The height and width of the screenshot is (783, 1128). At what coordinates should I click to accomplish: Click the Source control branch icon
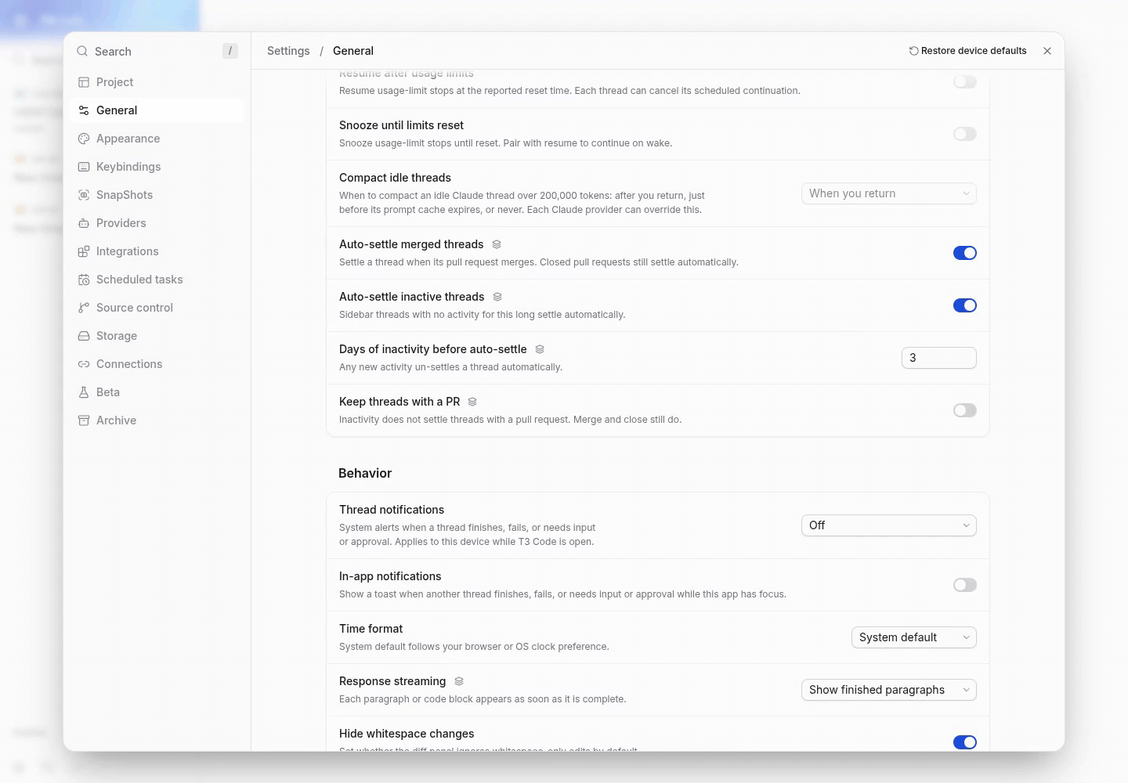coord(84,308)
